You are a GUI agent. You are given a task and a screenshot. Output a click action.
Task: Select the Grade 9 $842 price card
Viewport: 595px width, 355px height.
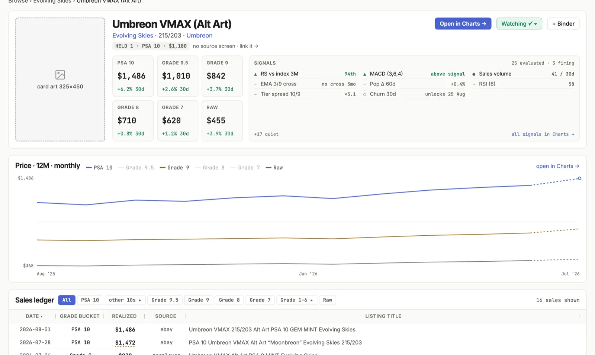(x=222, y=76)
